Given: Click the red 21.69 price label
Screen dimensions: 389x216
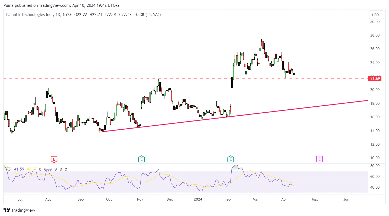Looking at the screenshot, I should tap(375, 78).
